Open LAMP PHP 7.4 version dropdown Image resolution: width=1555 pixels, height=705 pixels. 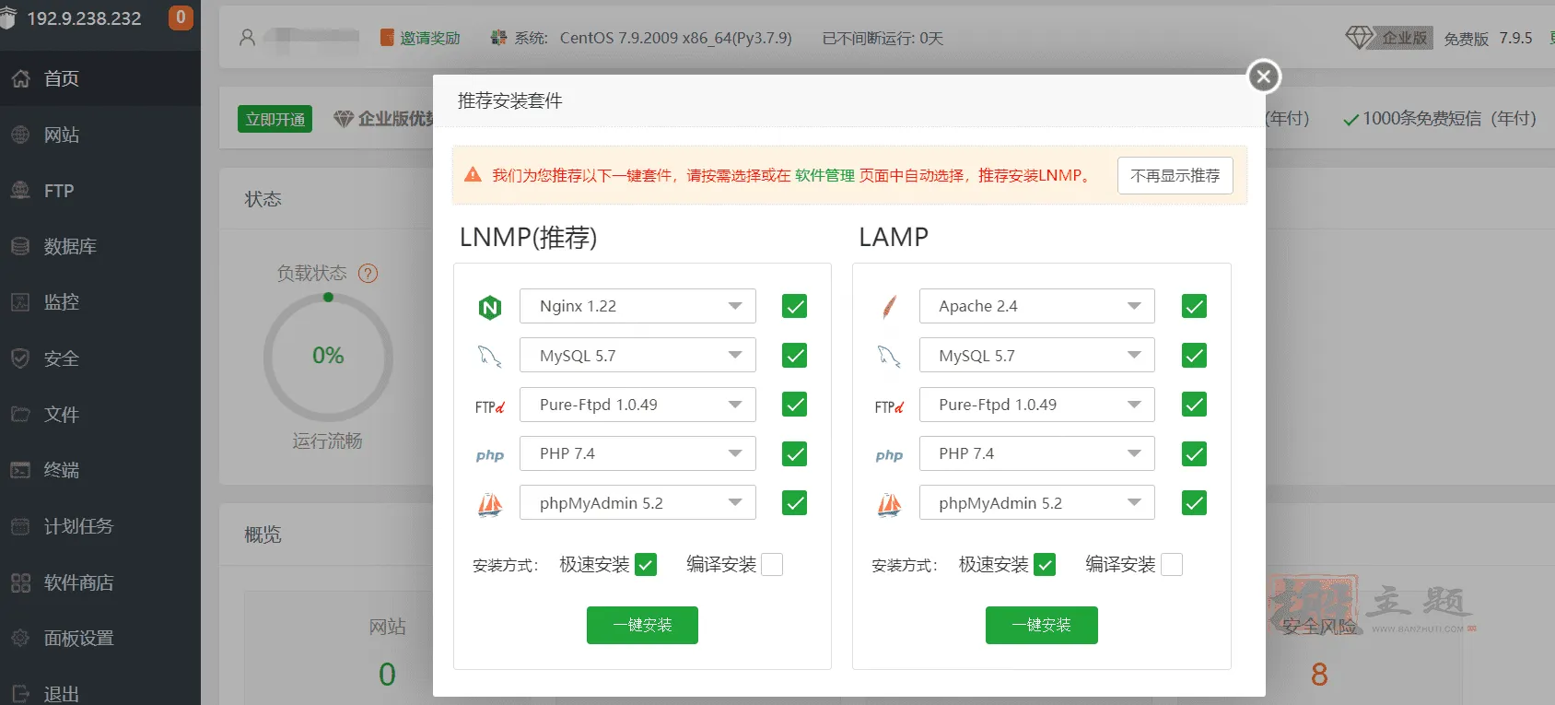1036,453
